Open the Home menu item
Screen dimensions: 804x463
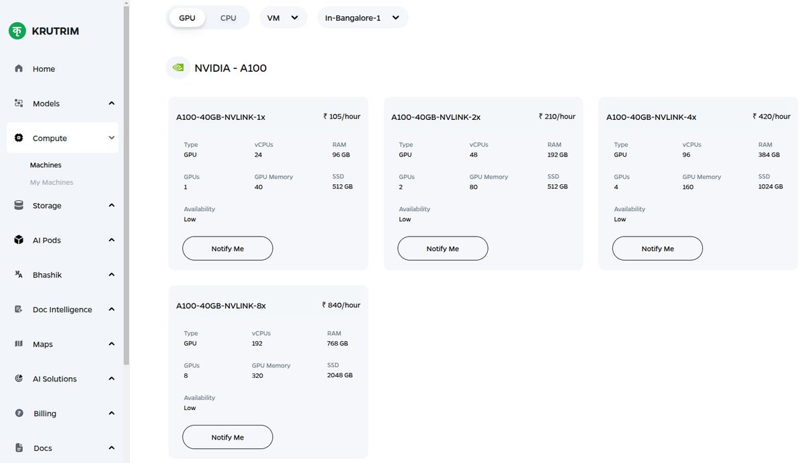pyautogui.click(x=44, y=69)
